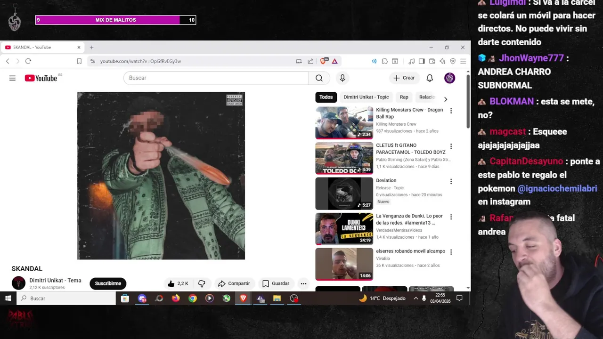Select the Relacionados filter chip
The height and width of the screenshot is (339, 603).
coord(427,97)
